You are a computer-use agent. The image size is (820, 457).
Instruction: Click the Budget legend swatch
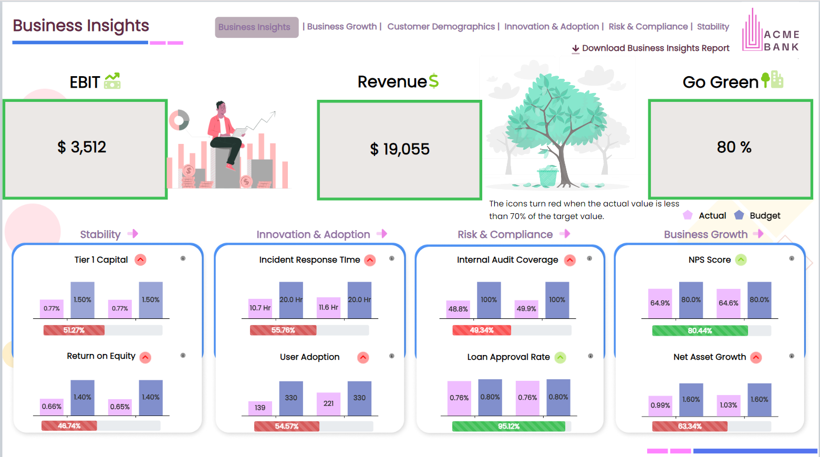739,215
